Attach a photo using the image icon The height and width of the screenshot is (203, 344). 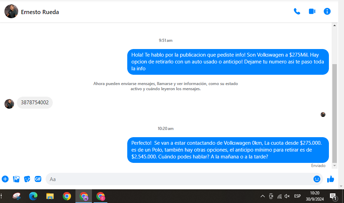coord(16,179)
